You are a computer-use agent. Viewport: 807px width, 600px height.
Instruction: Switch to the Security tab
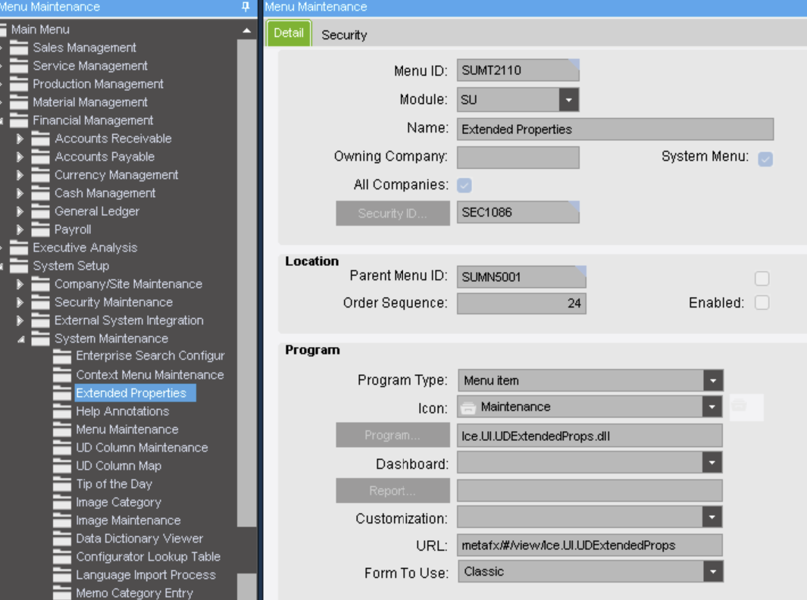point(344,35)
